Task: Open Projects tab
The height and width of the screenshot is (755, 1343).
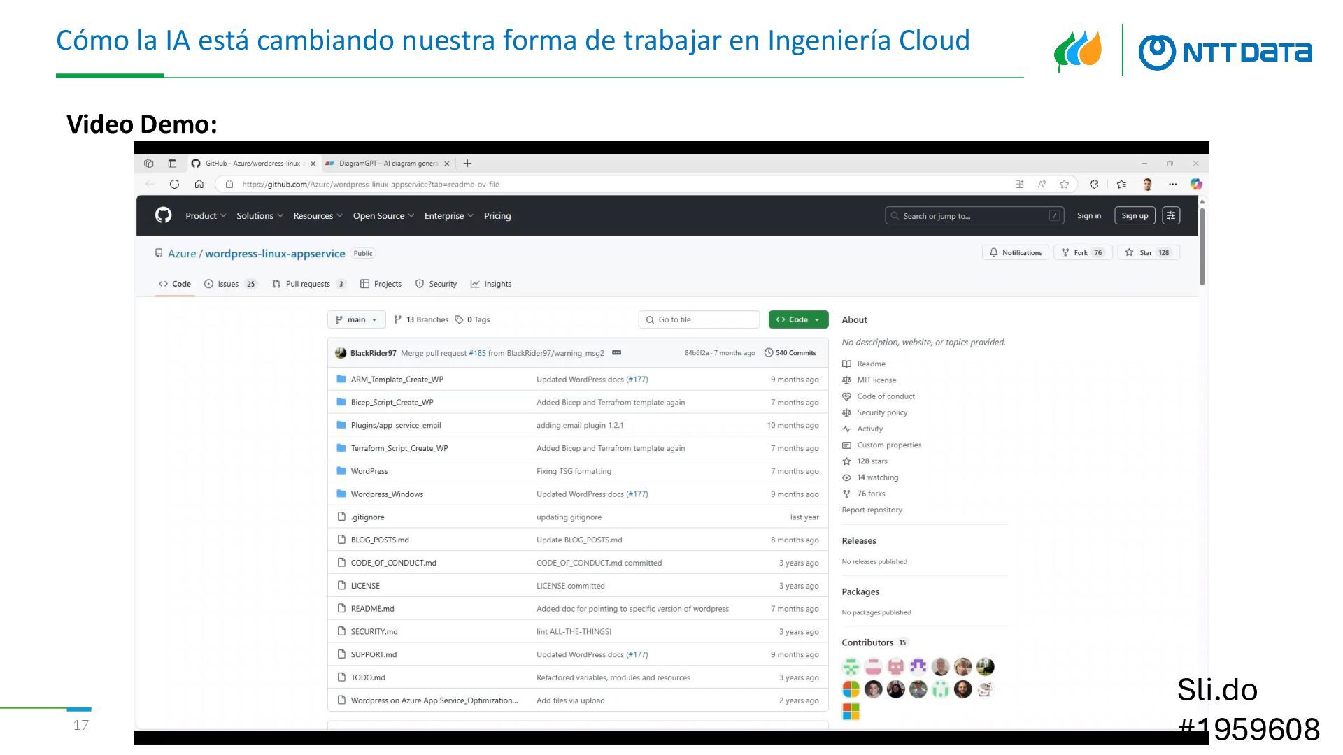Action: click(x=381, y=284)
